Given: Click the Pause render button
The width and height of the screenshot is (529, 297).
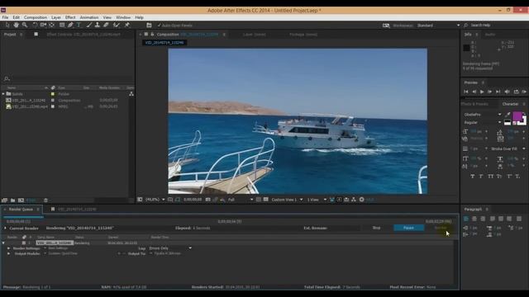Looking at the screenshot, I should point(408,228).
